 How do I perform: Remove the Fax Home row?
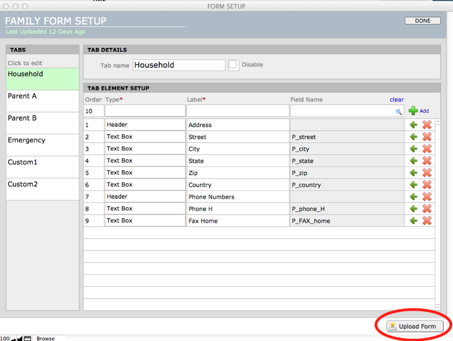pos(427,220)
